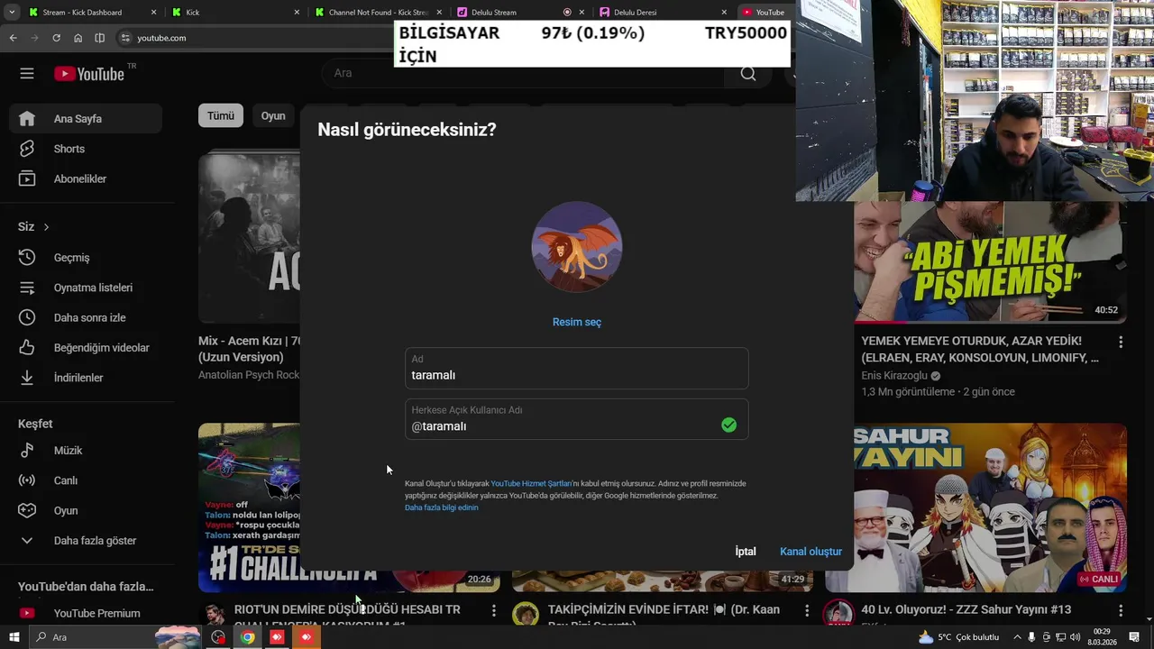Open options menu for 40 Lv. Oluyoruz video

(1121, 610)
